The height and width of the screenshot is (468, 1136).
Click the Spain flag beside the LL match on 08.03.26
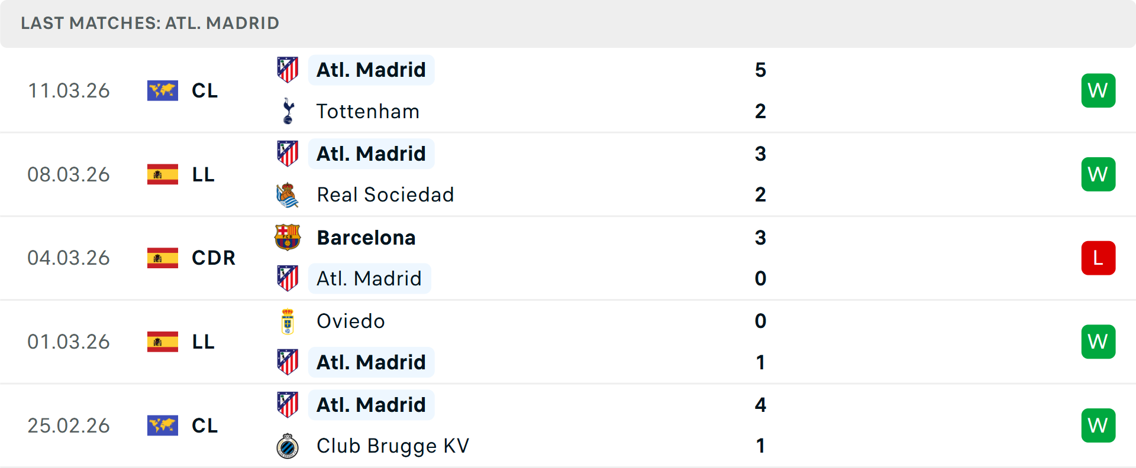tap(163, 174)
